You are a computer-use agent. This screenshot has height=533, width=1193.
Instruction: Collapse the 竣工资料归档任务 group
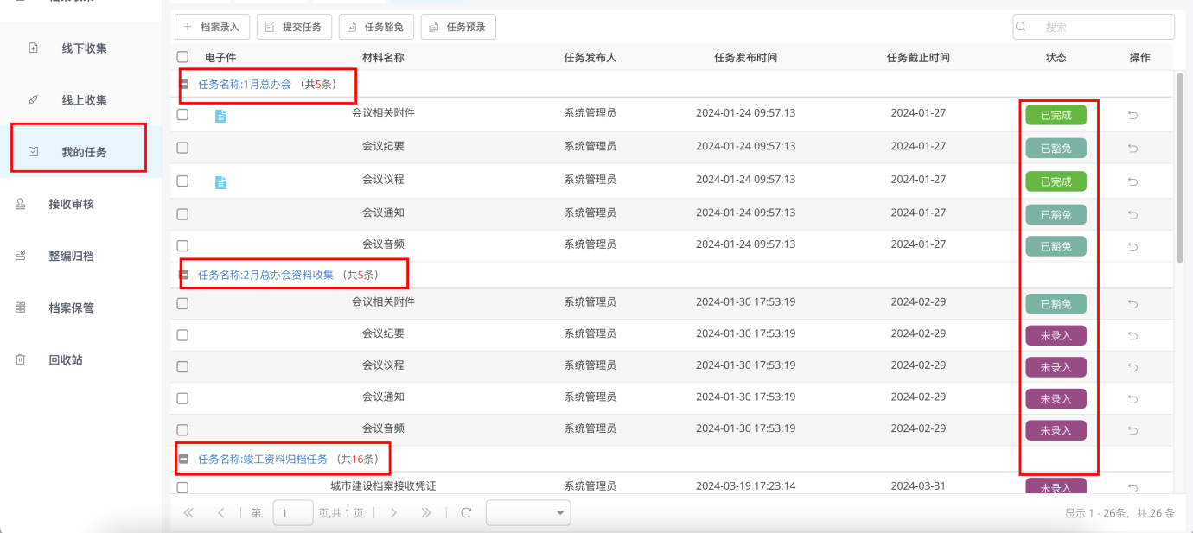[x=183, y=460]
